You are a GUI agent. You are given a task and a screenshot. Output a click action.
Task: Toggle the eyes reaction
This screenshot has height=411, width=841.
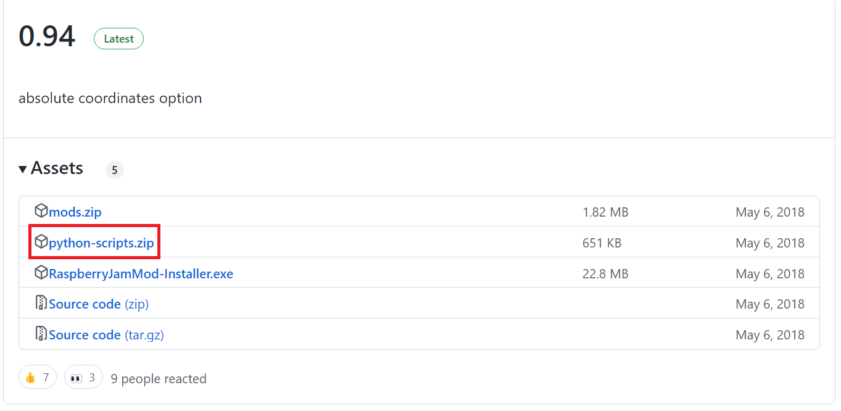point(83,377)
